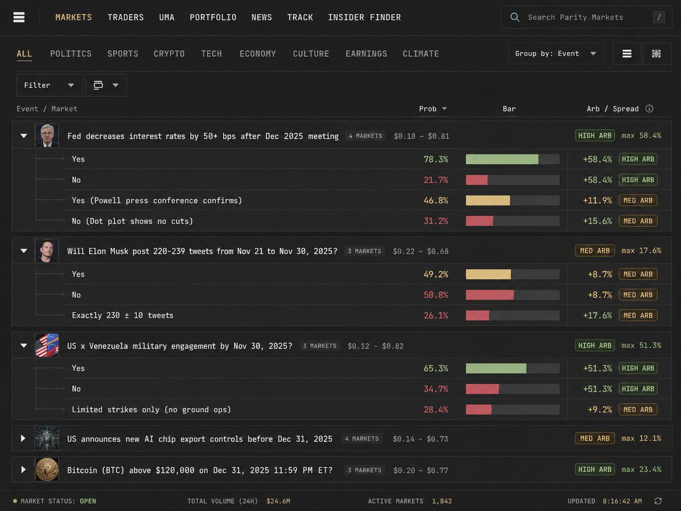Viewport: 681px width, 511px height.
Task: Select the ALL category tab
Action: [24, 53]
